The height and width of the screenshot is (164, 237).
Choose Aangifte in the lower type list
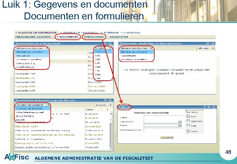33,120
